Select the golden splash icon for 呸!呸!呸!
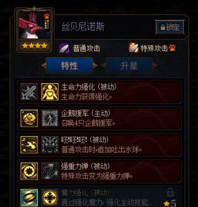The width and height of the screenshot is (198, 207). click(29, 145)
